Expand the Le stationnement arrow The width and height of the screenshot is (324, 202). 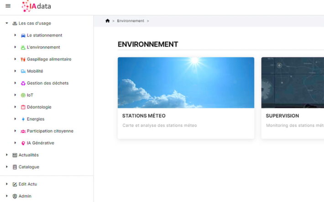pos(15,35)
